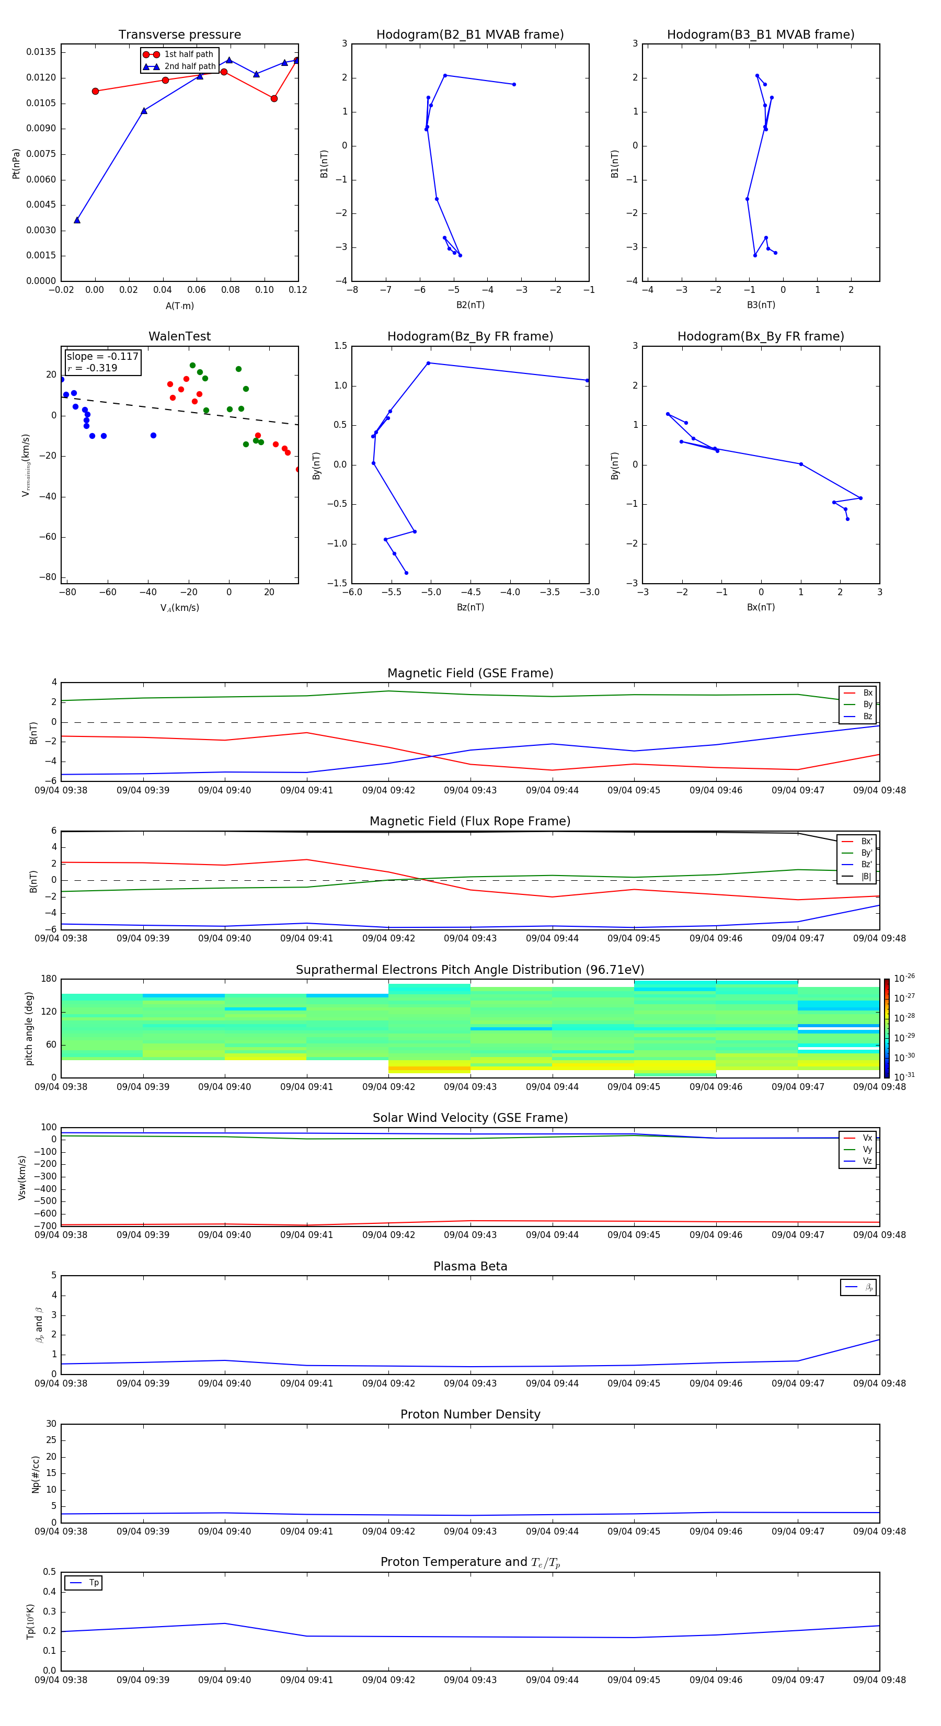Click the 'Bz(nT)' x-axis label

coord(470,607)
